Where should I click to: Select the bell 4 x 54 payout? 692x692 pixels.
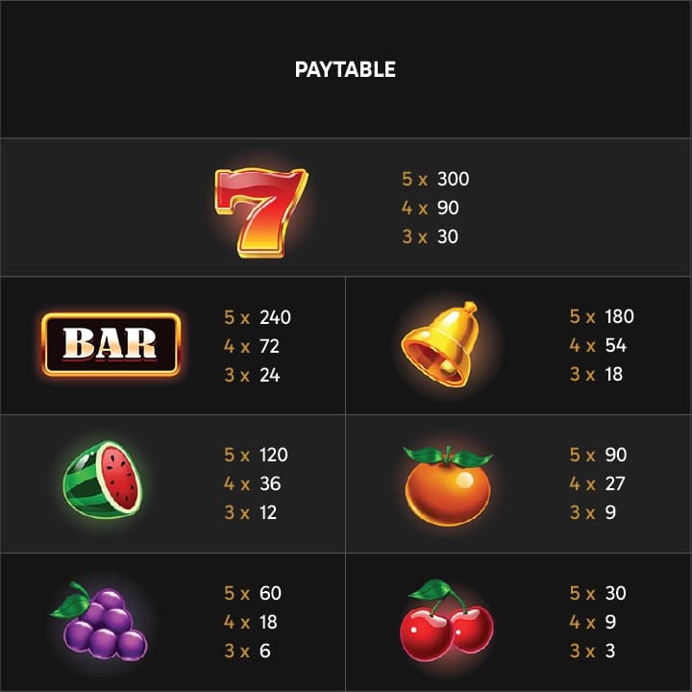(598, 345)
